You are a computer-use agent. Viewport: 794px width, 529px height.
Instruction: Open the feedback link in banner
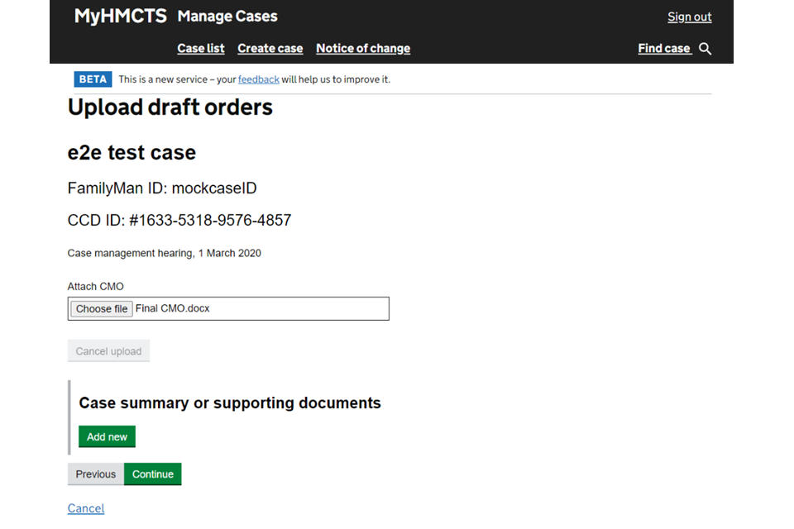click(x=258, y=79)
